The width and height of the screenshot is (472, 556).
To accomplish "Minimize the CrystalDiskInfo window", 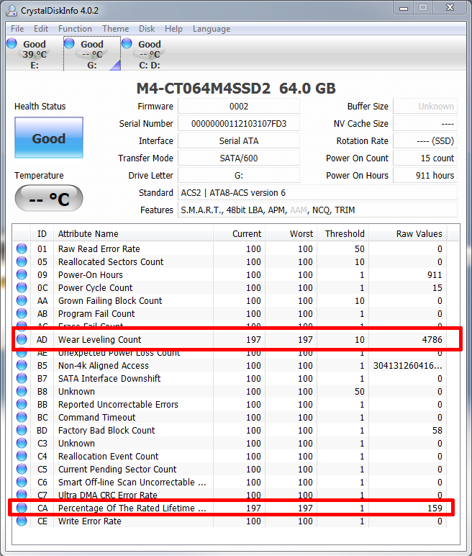I will 404,8.
